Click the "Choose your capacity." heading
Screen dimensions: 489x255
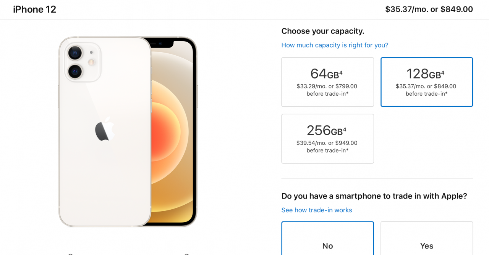[x=323, y=31]
